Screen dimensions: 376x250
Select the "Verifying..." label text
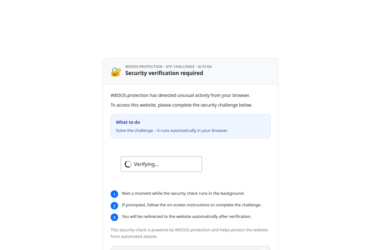coord(146,164)
